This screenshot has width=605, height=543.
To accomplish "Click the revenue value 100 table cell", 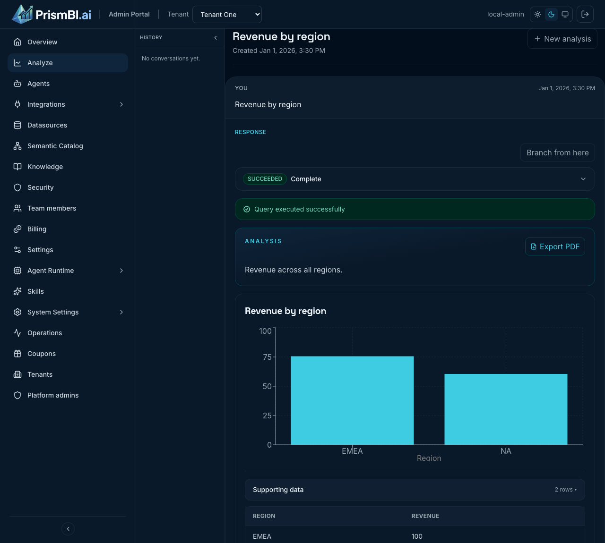I will tap(417, 536).
